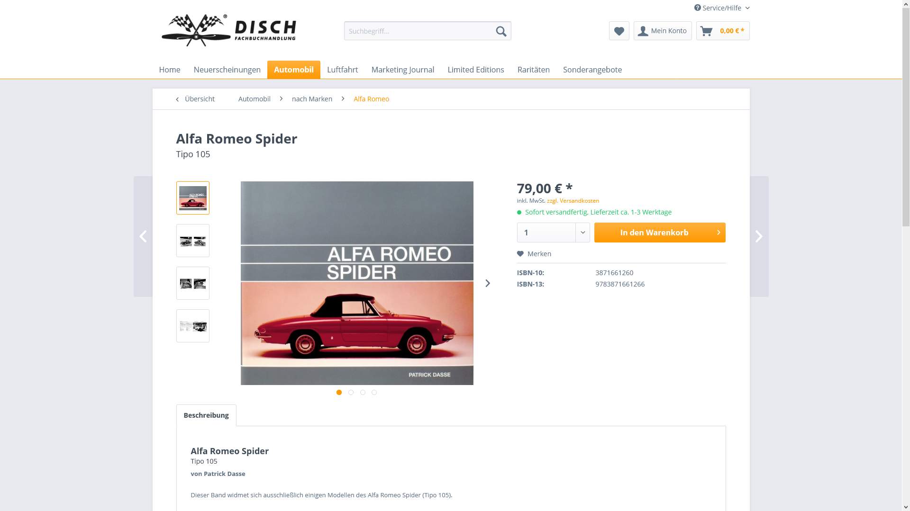Go back via Übersicht chevron link

pyautogui.click(x=195, y=99)
